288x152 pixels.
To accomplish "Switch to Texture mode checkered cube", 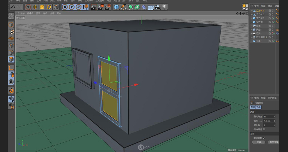I will 11,32.
